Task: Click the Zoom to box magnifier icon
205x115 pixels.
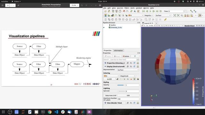Action: click(x=182, y=16)
